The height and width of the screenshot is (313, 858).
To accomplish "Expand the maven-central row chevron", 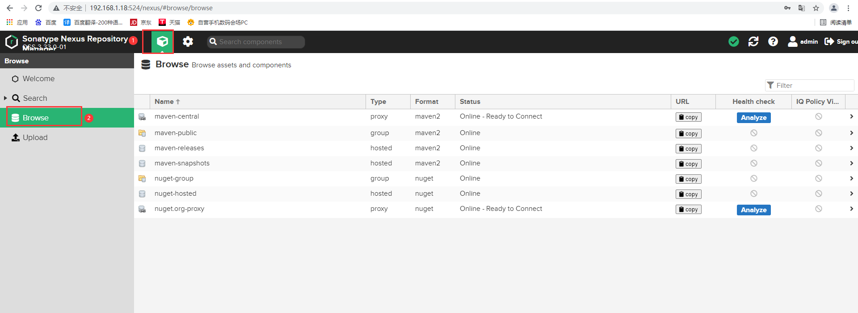I will pos(851,116).
